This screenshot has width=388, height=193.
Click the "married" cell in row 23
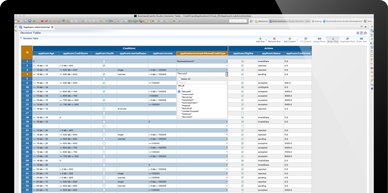[x=133, y=139]
